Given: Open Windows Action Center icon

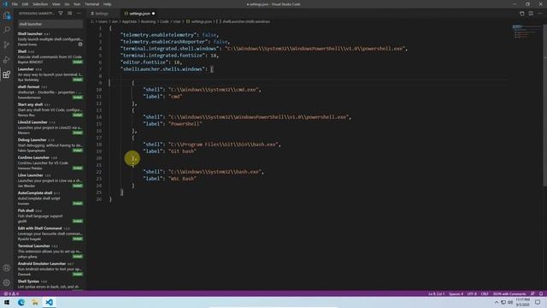Looking at the screenshot, I should click(x=538, y=302).
